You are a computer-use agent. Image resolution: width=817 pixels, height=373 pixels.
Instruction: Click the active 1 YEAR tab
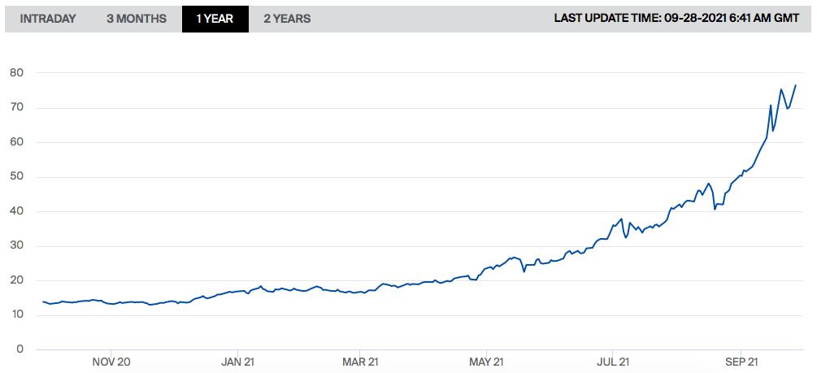click(215, 19)
